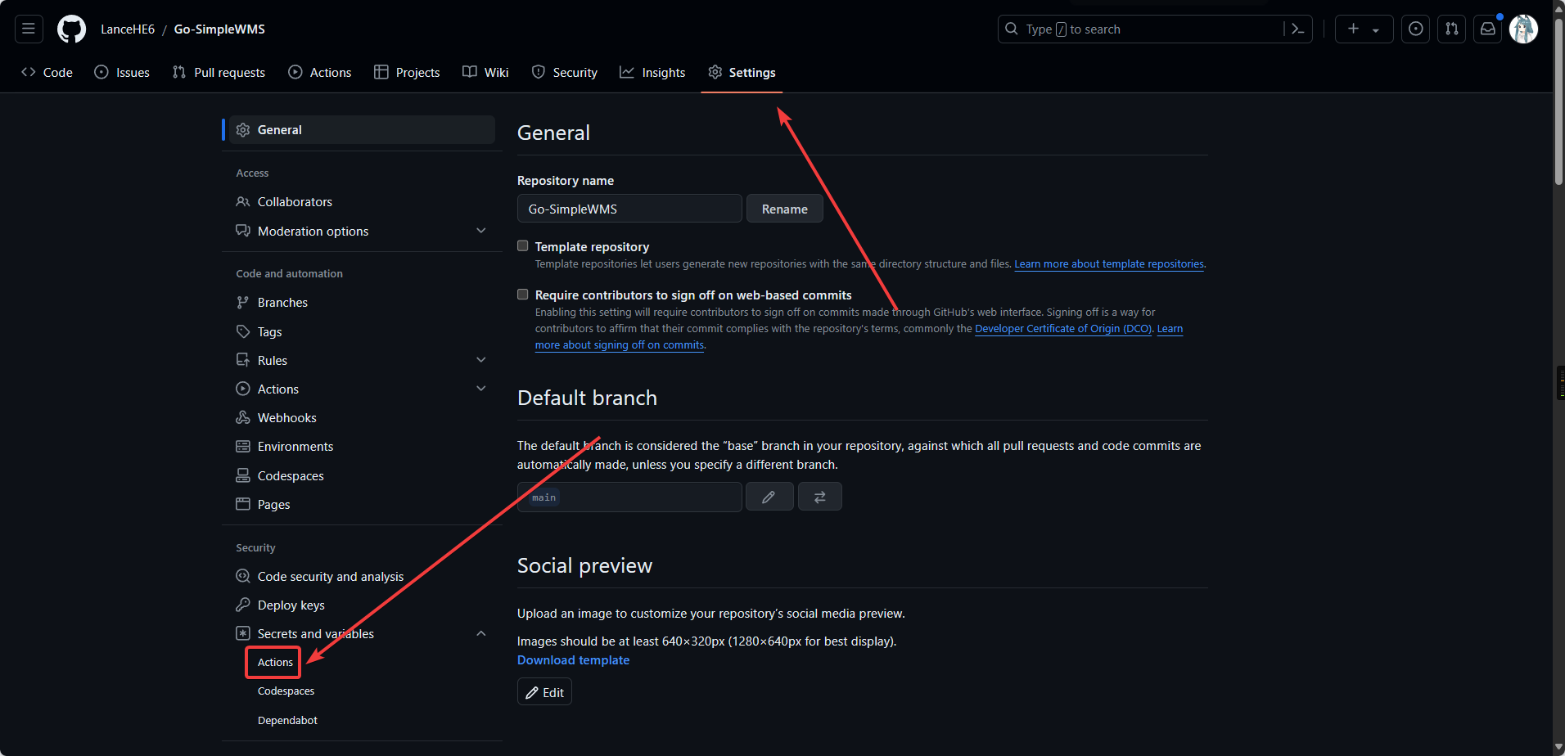Viewport: 1565px width, 756px height.
Task: Expand the Rules sidebar section
Action: click(480, 360)
